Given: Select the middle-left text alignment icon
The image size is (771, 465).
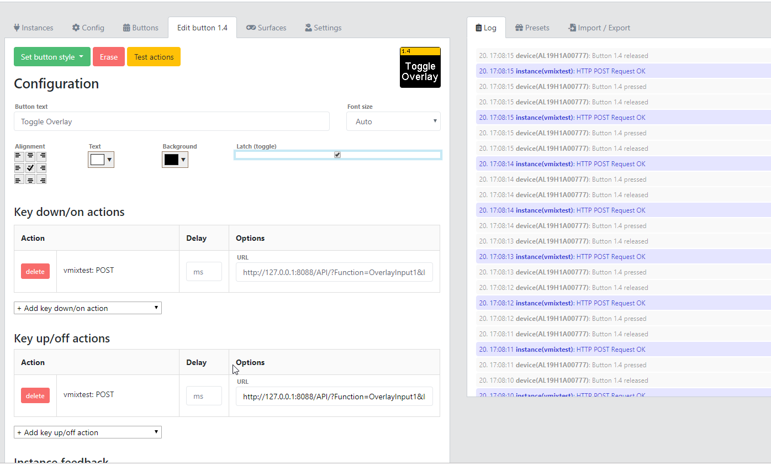Looking at the screenshot, I should [x=19, y=167].
